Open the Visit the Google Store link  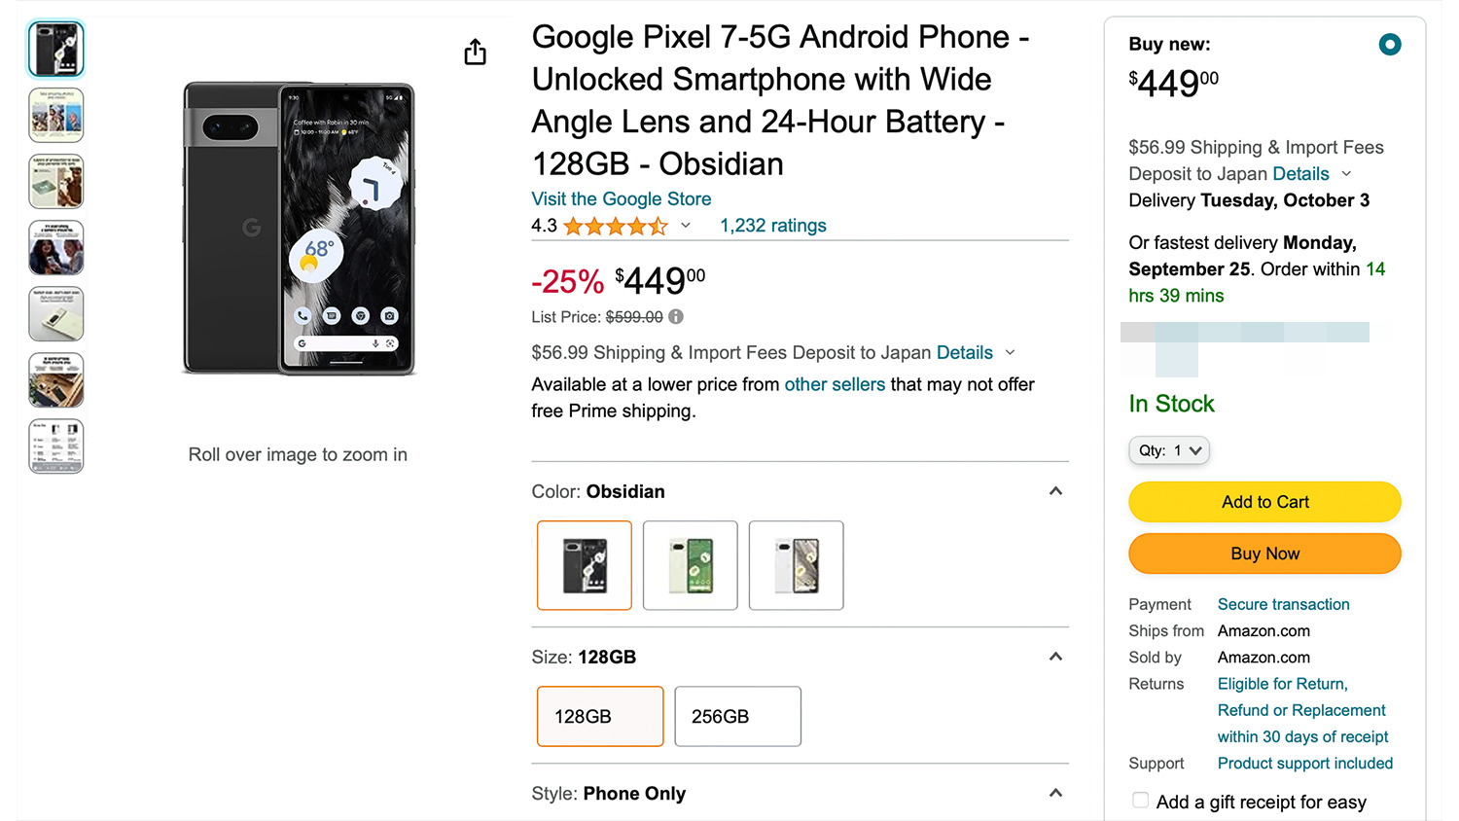pyautogui.click(x=621, y=198)
